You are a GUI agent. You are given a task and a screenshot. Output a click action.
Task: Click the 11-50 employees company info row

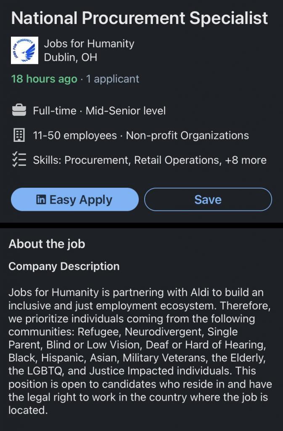75,136
